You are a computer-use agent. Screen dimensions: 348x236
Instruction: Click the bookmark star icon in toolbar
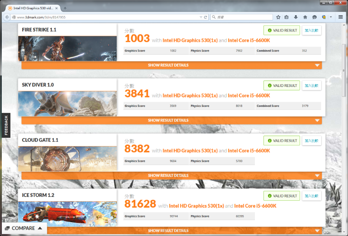click(278, 17)
